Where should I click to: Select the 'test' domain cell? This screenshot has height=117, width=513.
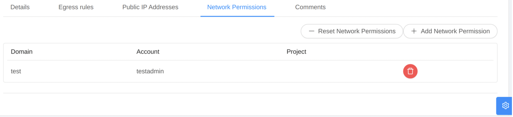pyautogui.click(x=16, y=71)
